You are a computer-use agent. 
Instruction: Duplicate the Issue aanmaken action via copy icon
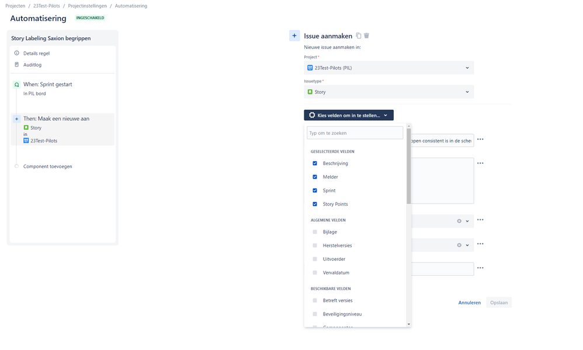pos(359,36)
